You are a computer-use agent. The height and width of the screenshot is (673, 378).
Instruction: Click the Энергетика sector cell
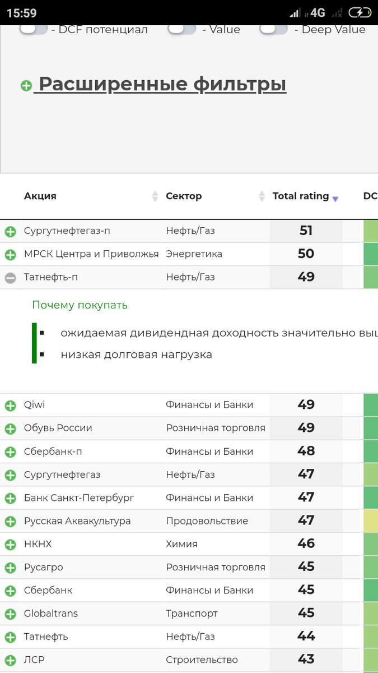(x=194, y=254)
